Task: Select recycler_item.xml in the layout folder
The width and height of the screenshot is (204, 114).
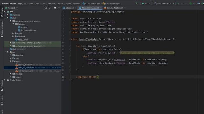Action: click(x=25, y=71)
